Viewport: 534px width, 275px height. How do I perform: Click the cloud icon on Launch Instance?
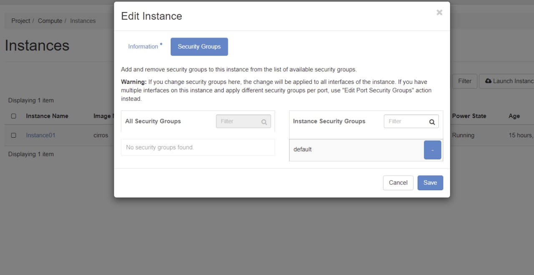(488, 81)
